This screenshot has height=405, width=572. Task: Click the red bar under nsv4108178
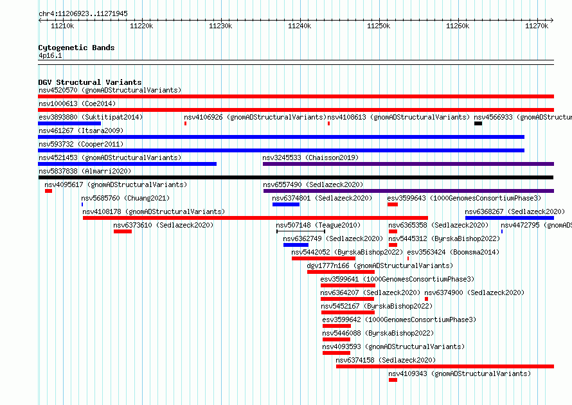click(255, 218)
